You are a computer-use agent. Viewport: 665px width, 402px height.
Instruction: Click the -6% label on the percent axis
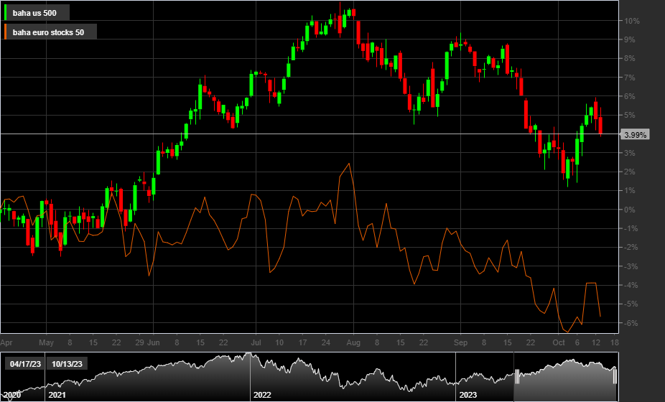coord(631,323)
